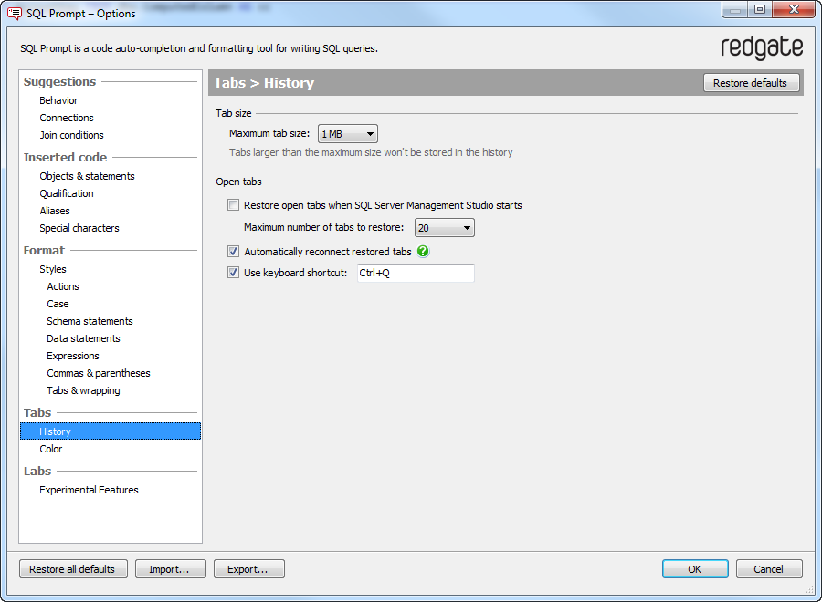Click the SQL Prompt title bar icon
The height and width of the screenshot is (602, 822).
[x=14, y=13]
